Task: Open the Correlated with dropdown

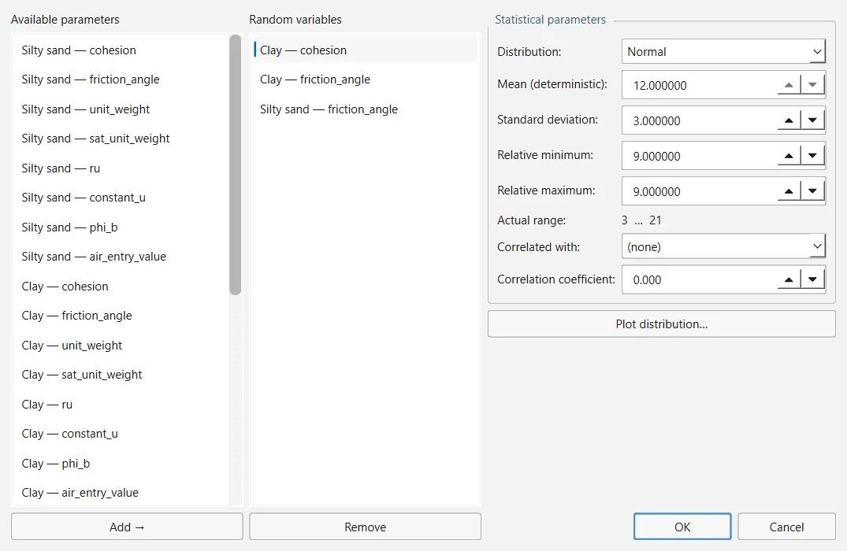Action: (723, 246)
